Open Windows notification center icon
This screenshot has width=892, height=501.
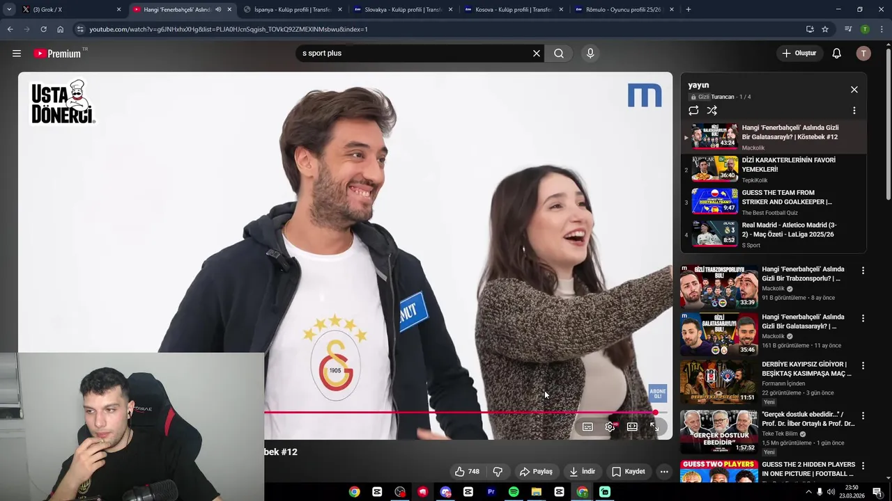pos(877,492)
